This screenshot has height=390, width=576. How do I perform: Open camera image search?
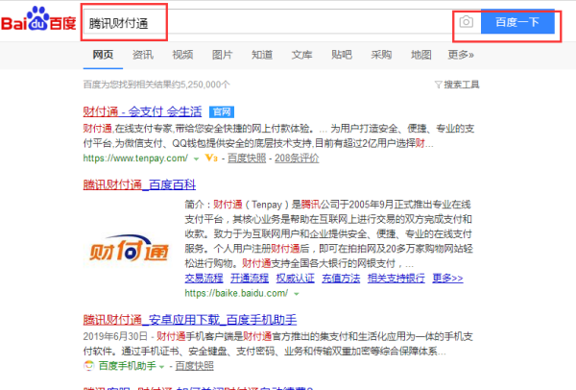(467, 22)
